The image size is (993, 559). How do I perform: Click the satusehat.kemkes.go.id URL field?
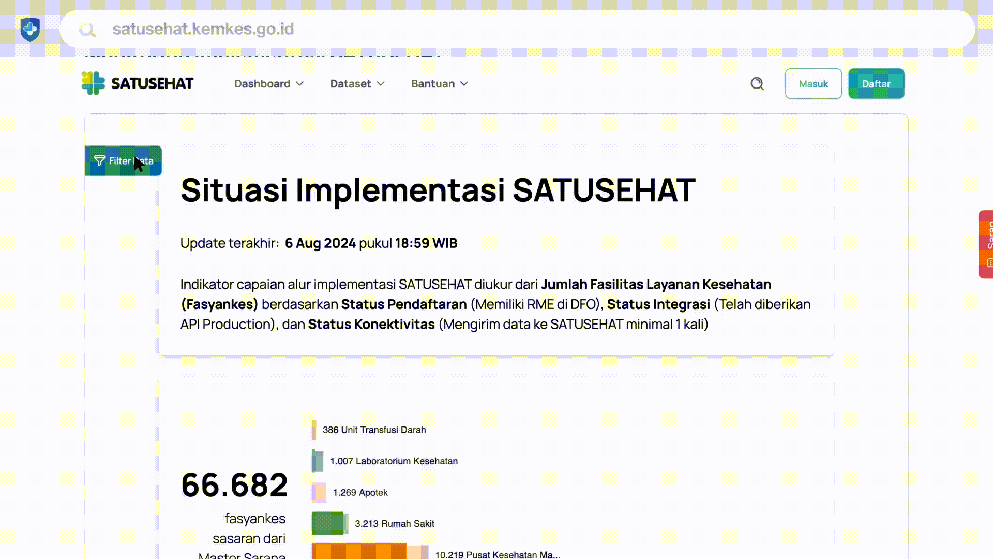[x=203, y=29]
